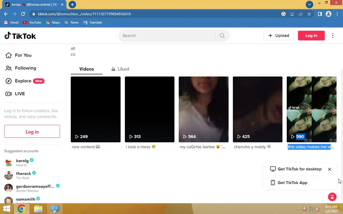Go back in Chrome

pyautogui.click(x=6, y=14)
